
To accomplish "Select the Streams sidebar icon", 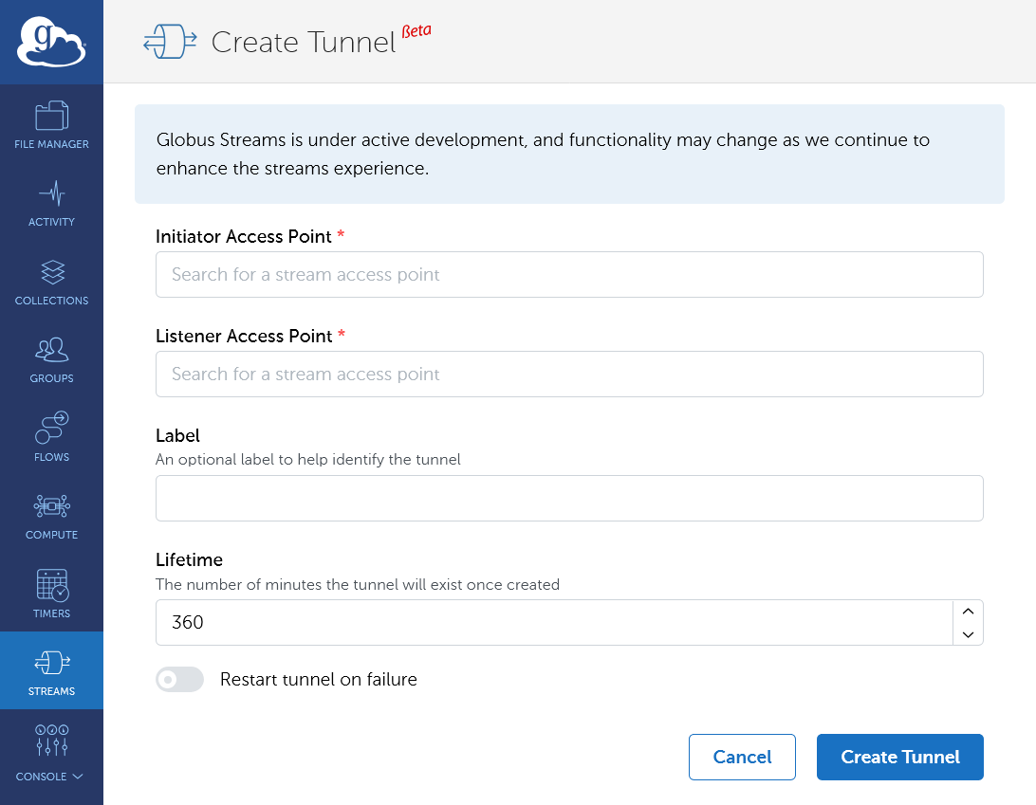I will [x=51, y=670].
